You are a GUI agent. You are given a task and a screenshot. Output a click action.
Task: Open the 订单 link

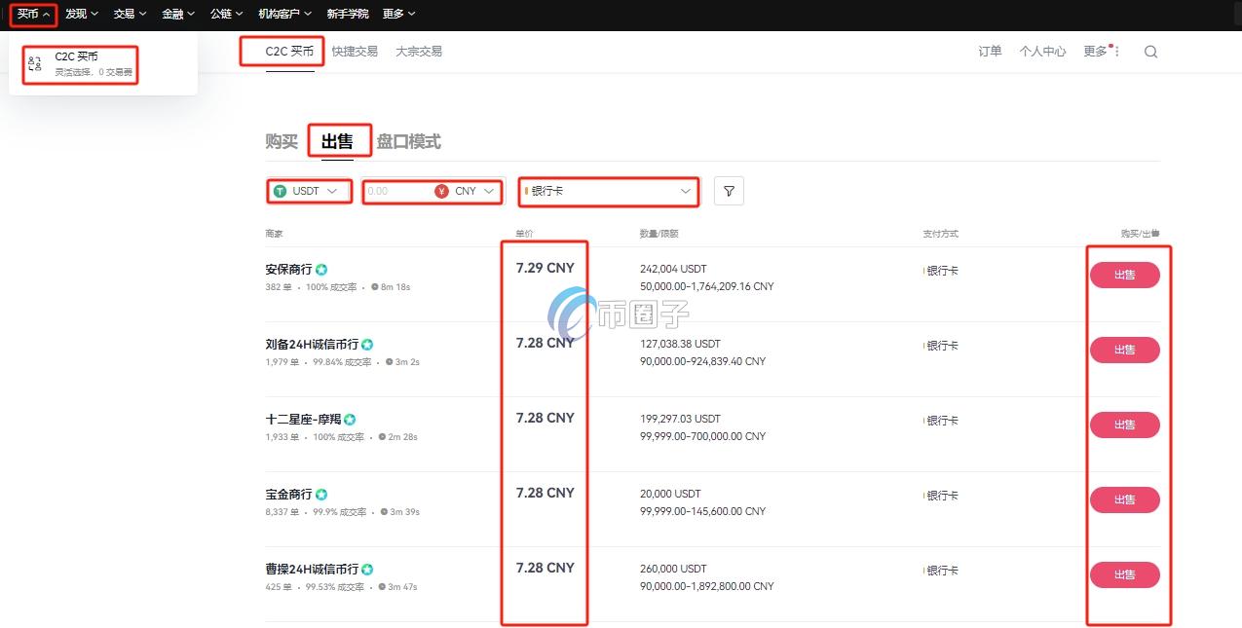pos(989,51)
